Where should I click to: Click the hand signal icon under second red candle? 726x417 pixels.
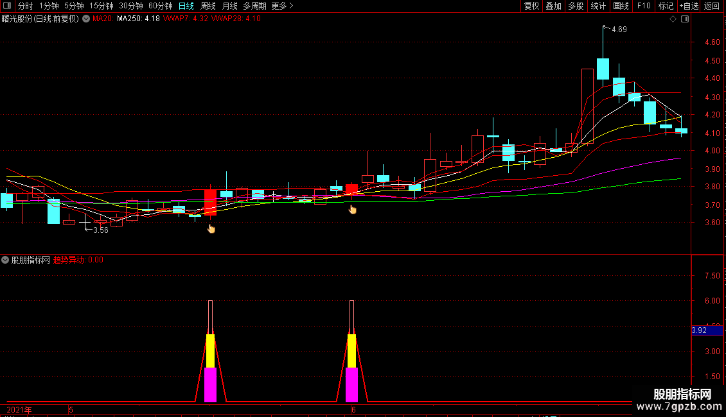pos(352,209)
